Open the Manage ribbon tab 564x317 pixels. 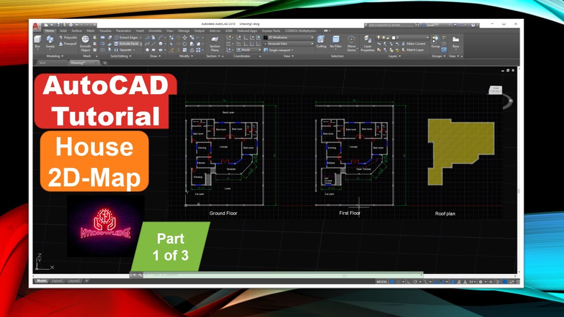pyautogui.click(x=184, y=31)
